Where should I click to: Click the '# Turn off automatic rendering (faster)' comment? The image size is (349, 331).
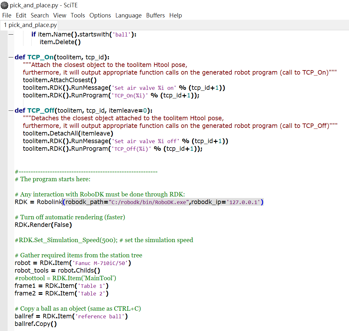[x=70, y=217]
